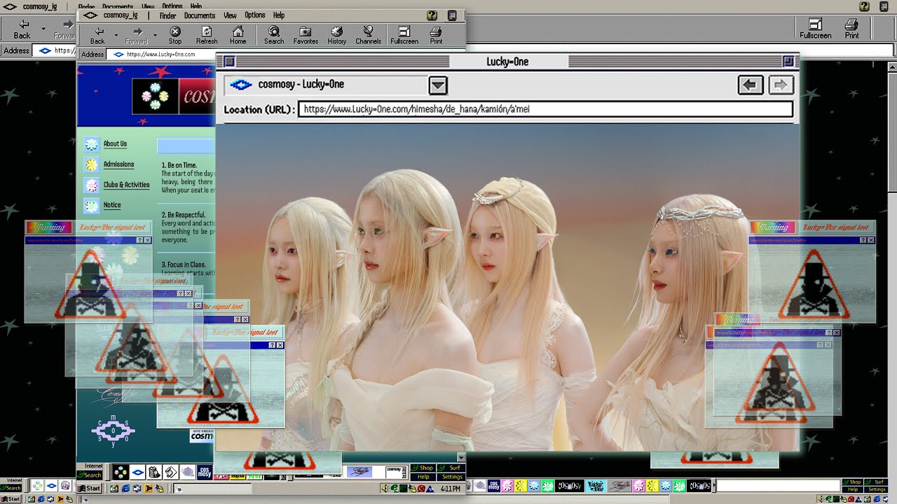
Task: Click the question mark icon in front browser menu bar
Action: click(432, 15)
